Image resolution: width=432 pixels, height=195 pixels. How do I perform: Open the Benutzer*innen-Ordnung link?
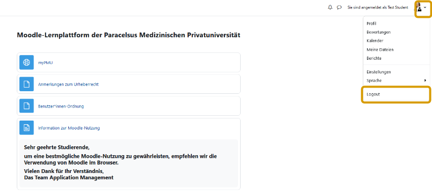point(61,106)
